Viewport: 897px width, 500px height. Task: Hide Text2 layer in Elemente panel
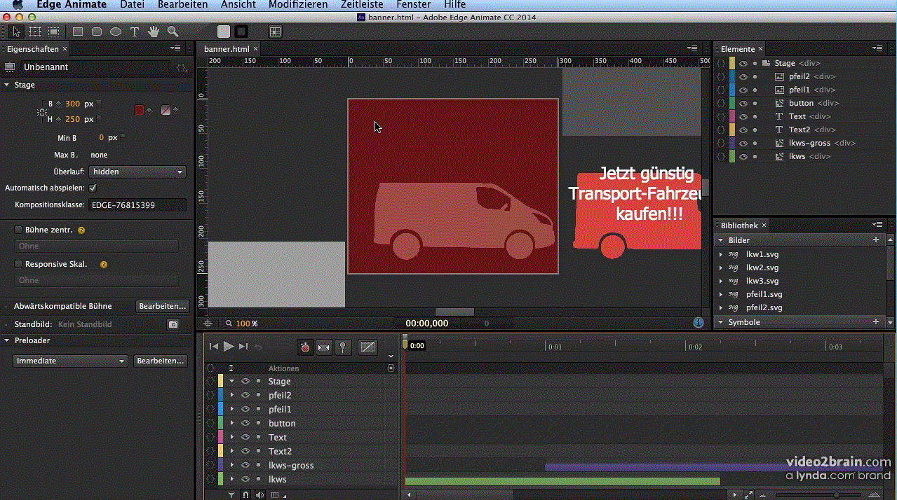click(x=743, y=130)
